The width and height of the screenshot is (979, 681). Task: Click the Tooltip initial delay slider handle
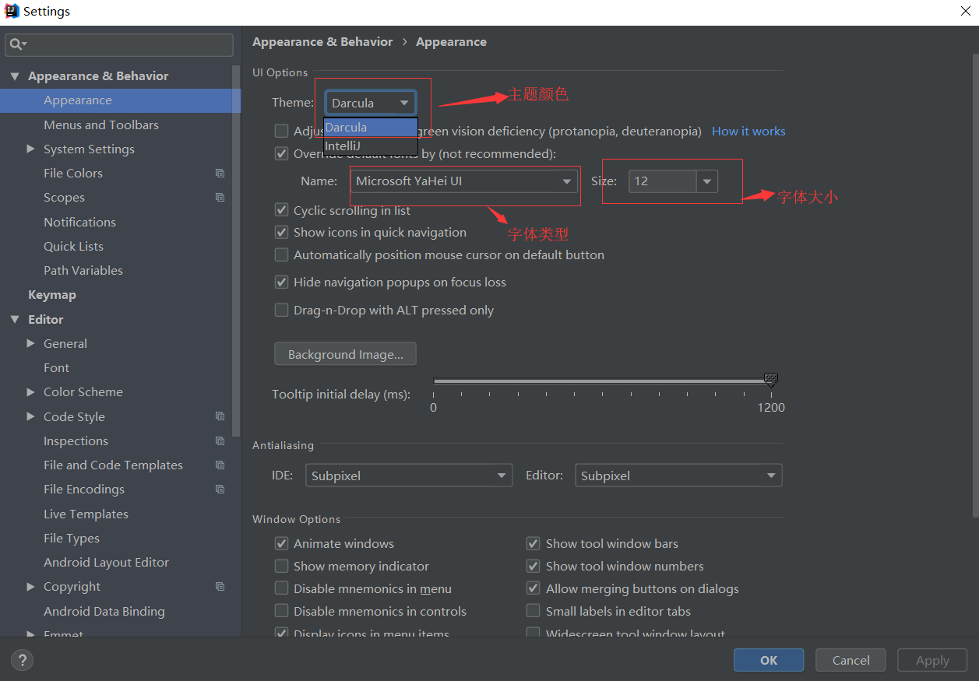[770, 380]
